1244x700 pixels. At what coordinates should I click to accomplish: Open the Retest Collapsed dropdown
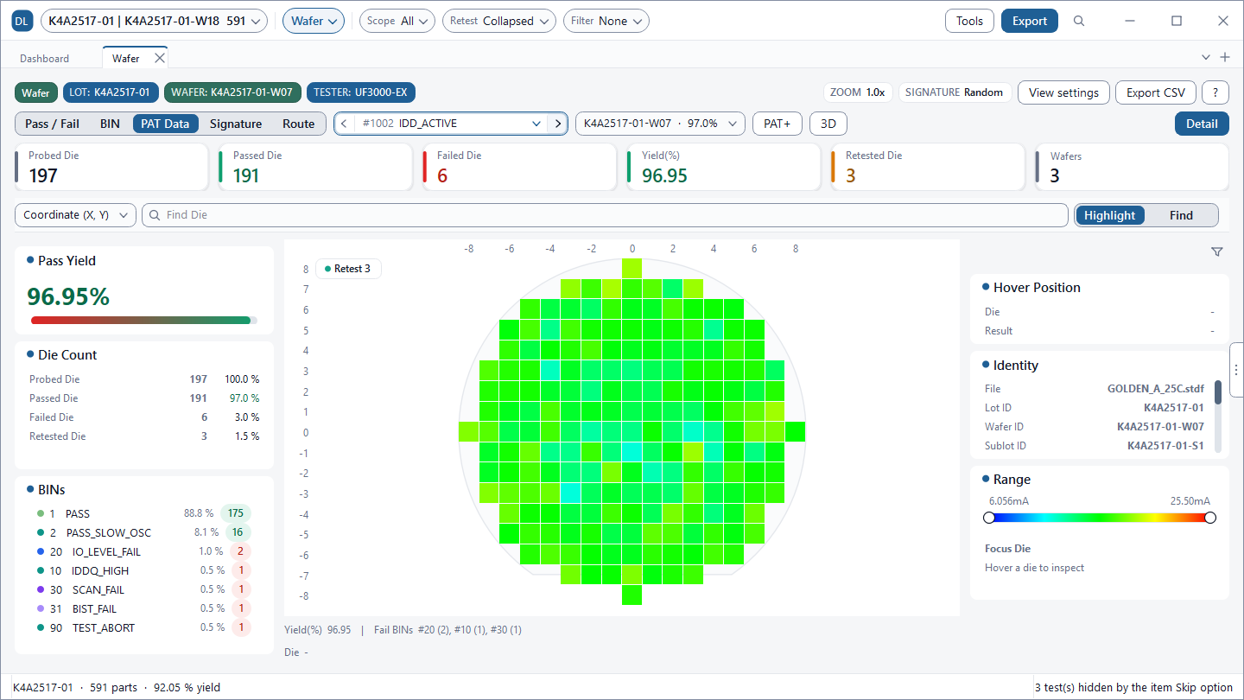pyautogui.click(x=499, y=21)
